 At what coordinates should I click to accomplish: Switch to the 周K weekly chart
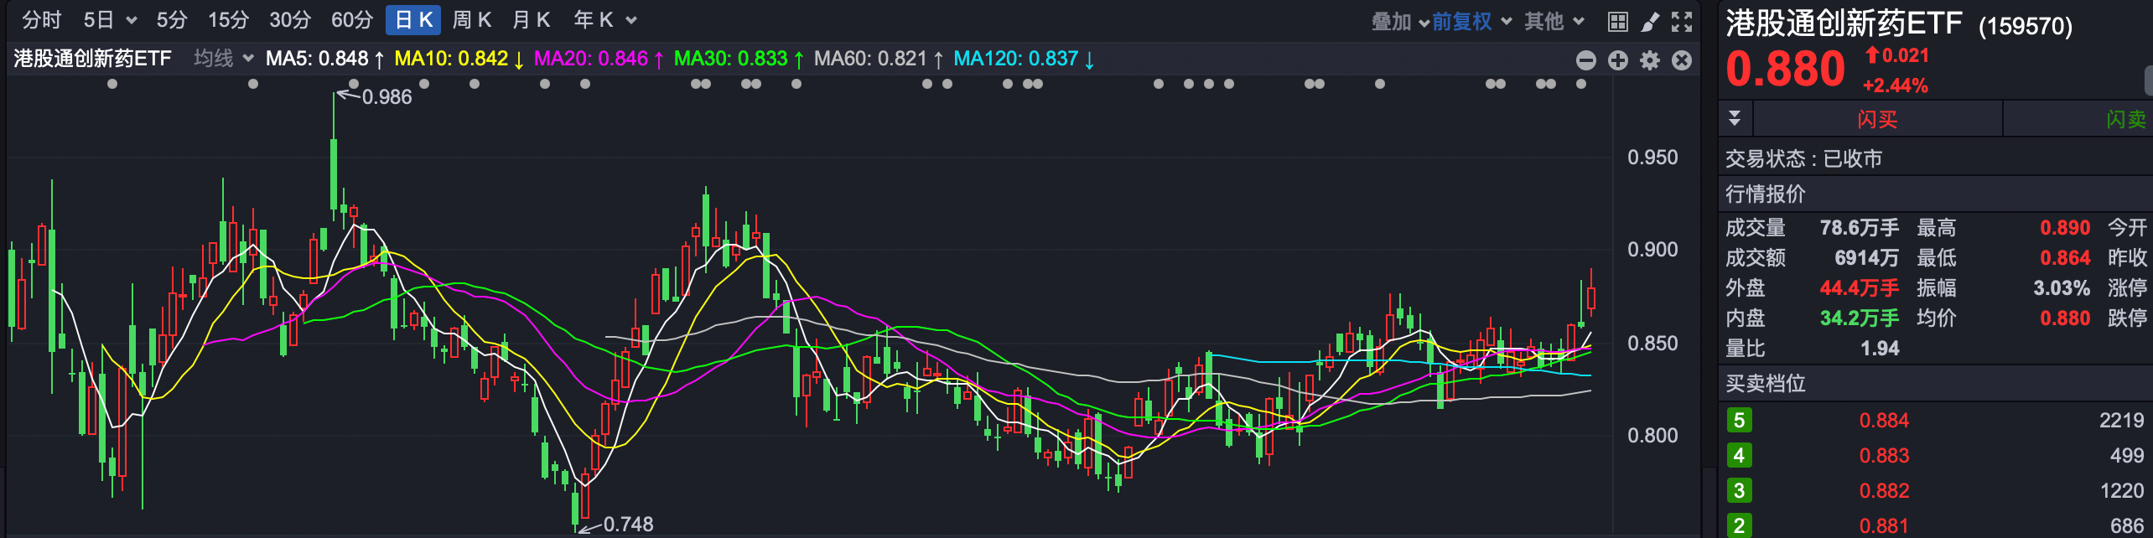tap(471, 20)
